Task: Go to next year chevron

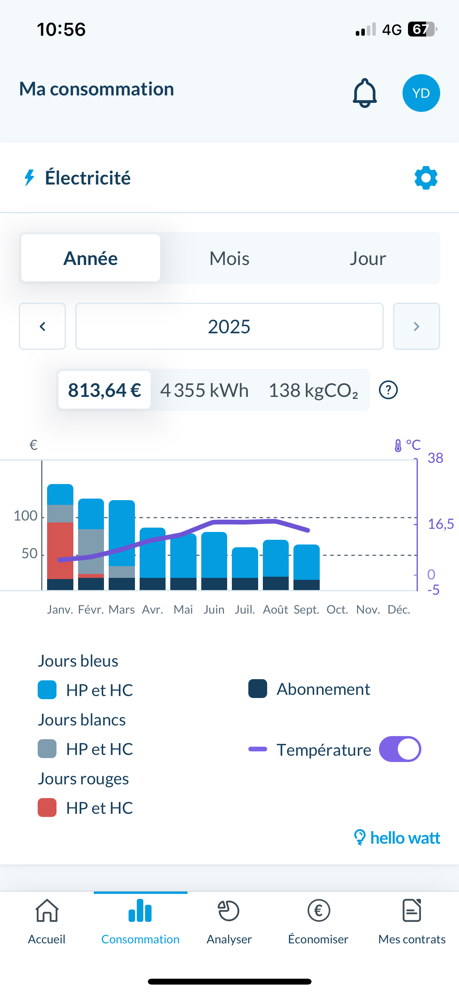Action: coord(416,326)
